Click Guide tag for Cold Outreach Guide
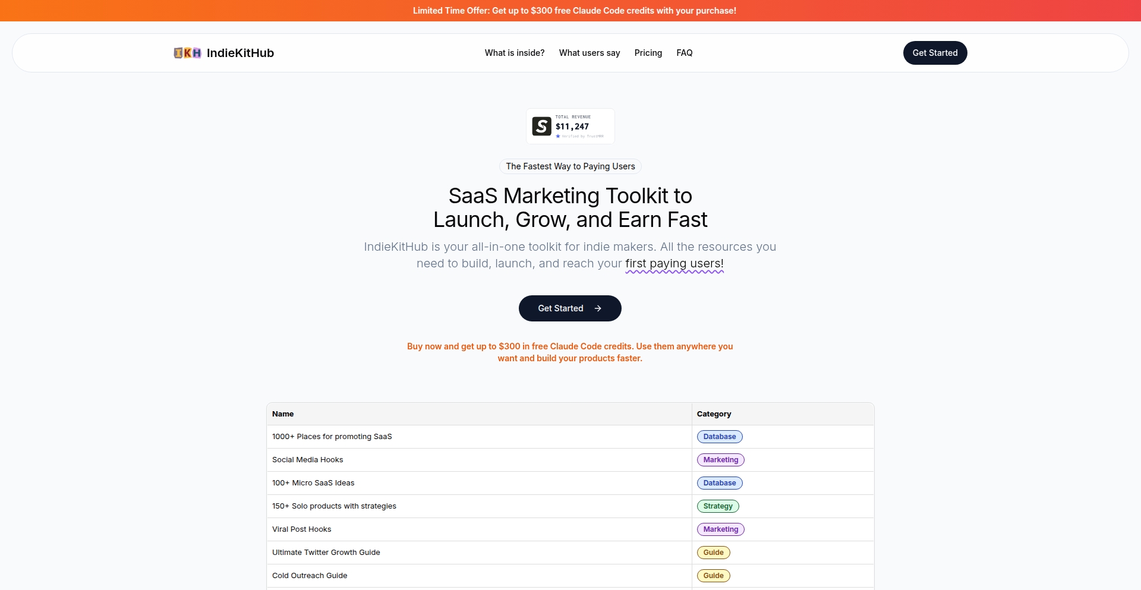 pos(713,576)
